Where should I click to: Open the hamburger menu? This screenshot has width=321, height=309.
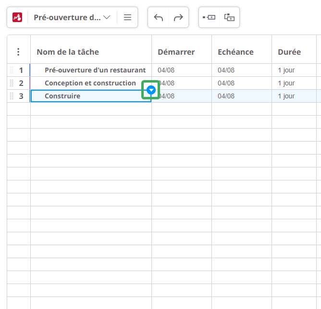(x=127, y=17)
